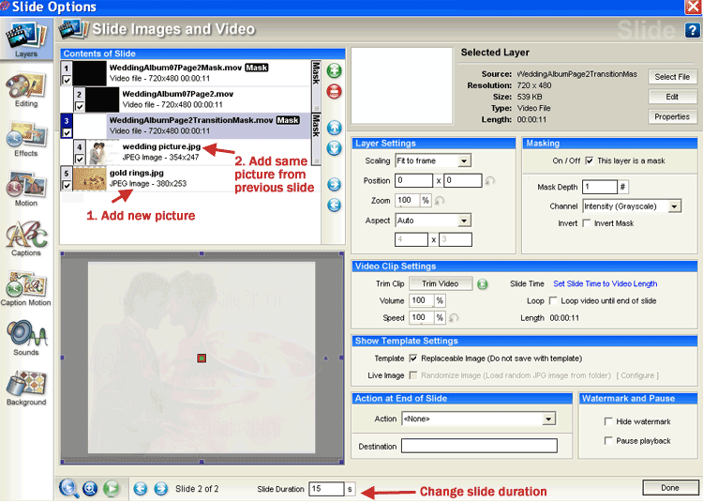This screenshot has width=703, height=503.
Task: Click the Select File button
Action: click(x=672, y=77)
